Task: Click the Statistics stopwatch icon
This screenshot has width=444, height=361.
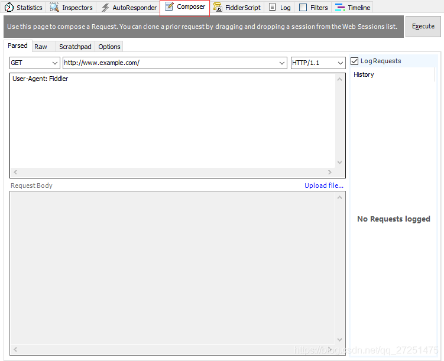Action: tap(9, 7)
